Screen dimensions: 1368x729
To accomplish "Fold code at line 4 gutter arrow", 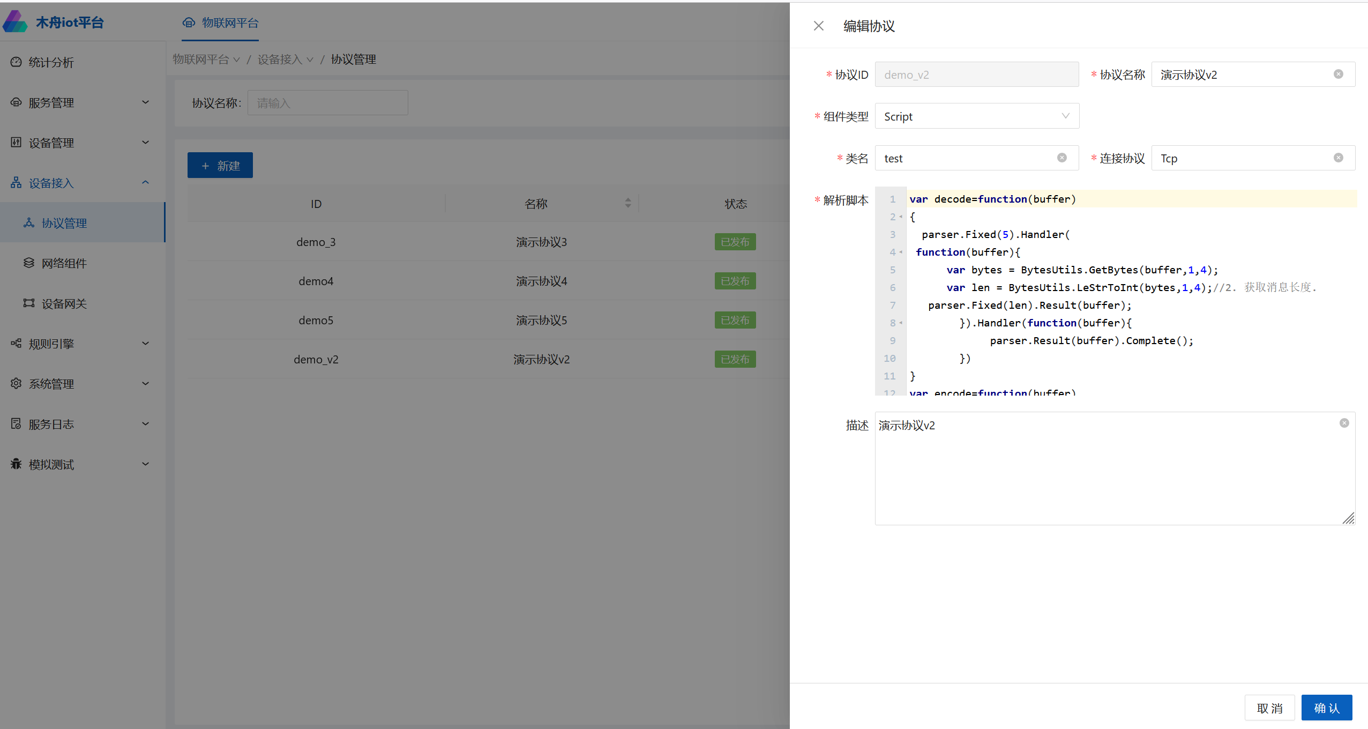I will click(x=901, y=252).
